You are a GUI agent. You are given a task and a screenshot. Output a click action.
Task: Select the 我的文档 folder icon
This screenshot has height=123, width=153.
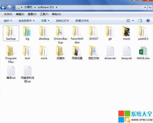point(93,51)
